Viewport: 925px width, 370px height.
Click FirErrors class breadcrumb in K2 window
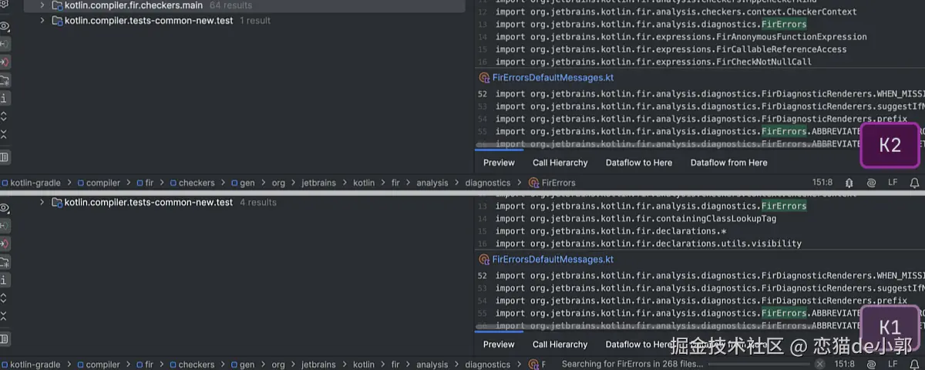(x=553, y=183)
